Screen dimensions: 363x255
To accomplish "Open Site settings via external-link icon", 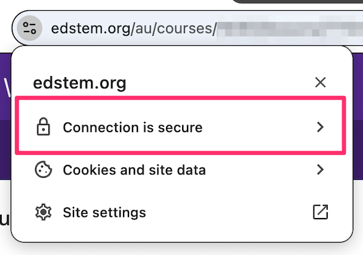I will pos(321,212).
